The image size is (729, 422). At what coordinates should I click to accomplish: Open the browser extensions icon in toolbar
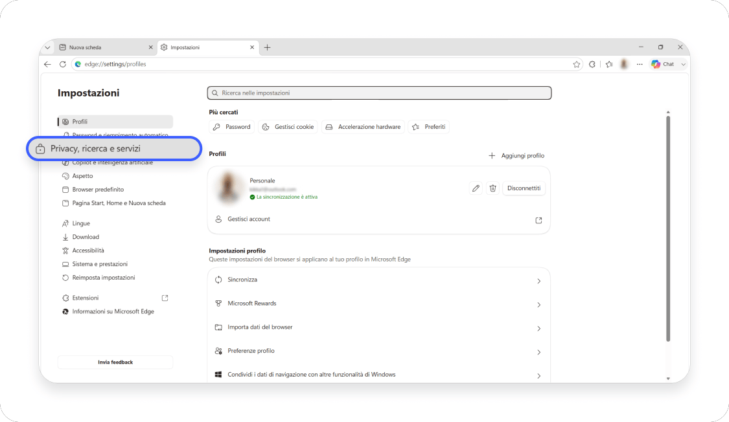(592, 64)
